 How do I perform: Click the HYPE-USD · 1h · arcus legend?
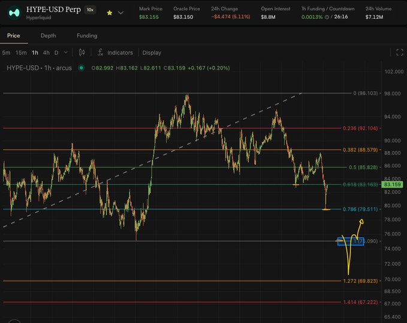39,68
